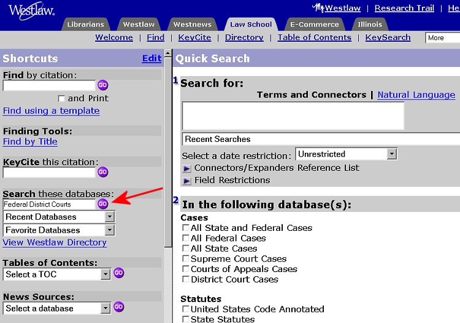The image size is (460, 323).
Task: Open the Find by Title link
Action: (x=30, y=141)
